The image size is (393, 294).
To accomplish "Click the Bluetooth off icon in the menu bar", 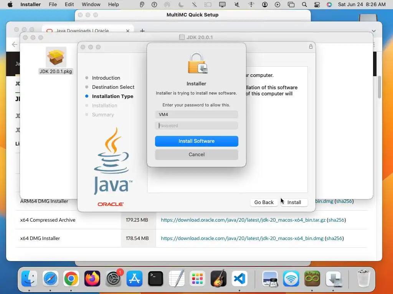I will (x=194, y=5).
